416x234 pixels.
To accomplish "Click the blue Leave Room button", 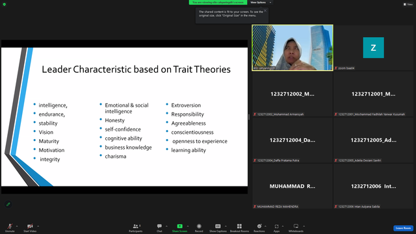I will 403,228.
